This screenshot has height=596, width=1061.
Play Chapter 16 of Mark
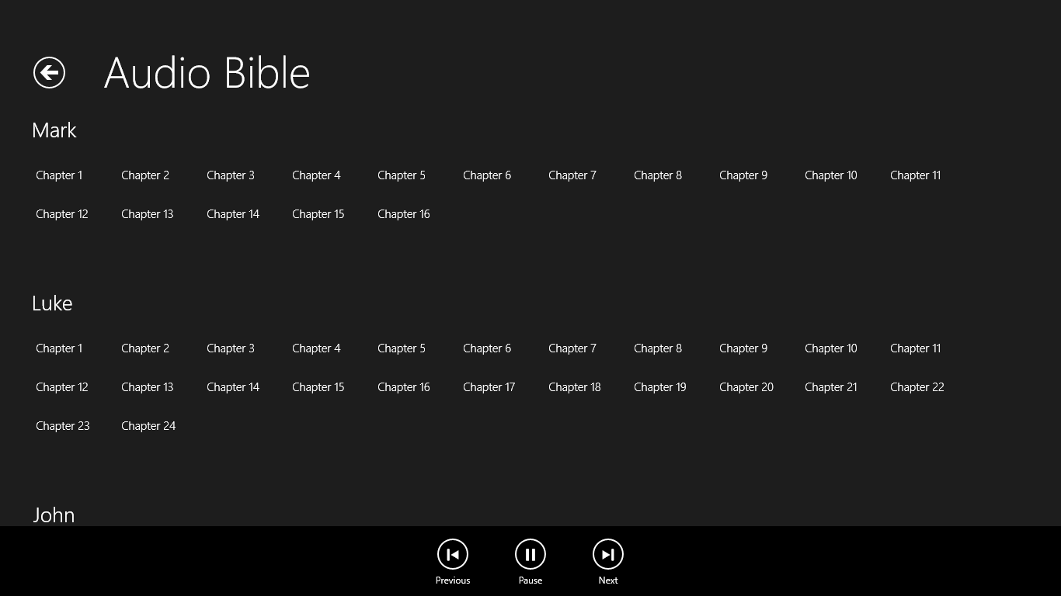tap(403, 214)
